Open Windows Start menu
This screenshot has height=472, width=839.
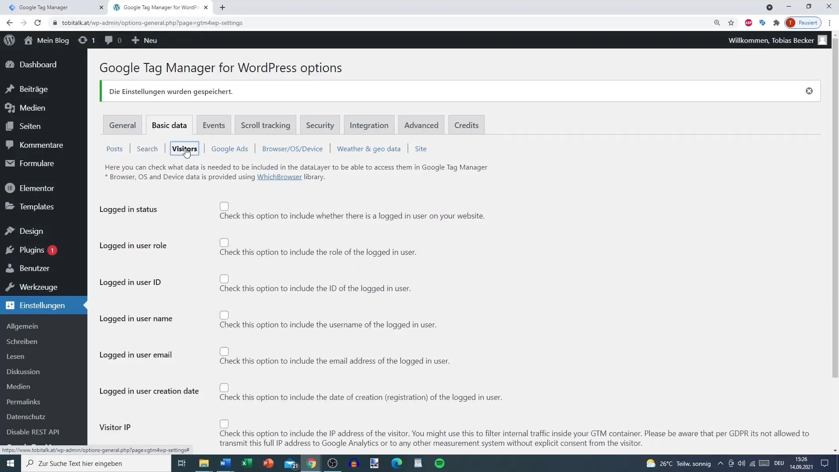10,463
